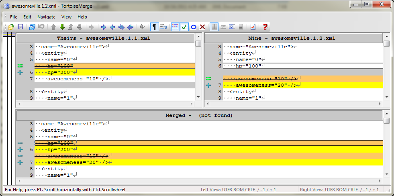Reload files with the blue refresh icon

[33, 27]
